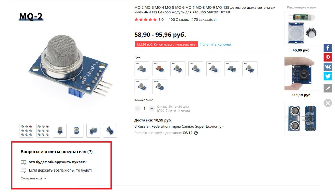Select the orange MQ-3 sensor color option
335x195 pixels.
tap(160, 69)
